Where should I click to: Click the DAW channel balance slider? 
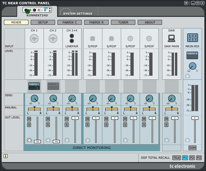click(172, 109)
